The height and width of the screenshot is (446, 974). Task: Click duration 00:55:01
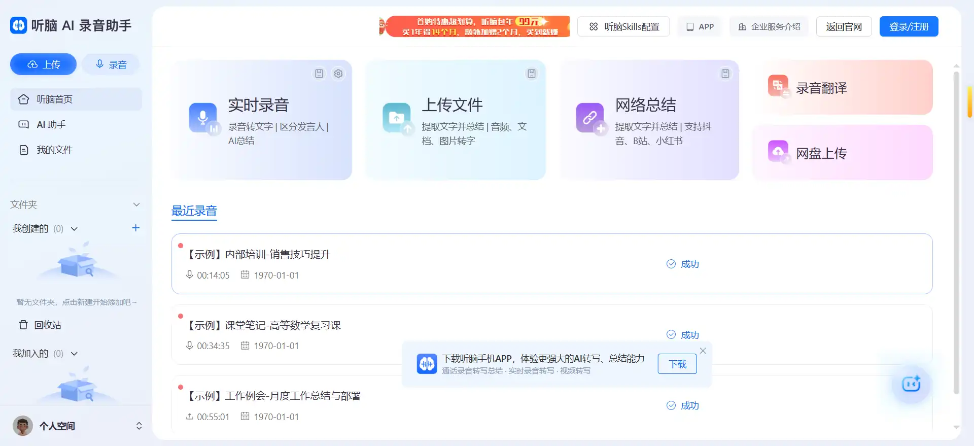click(x=213, y=417)
